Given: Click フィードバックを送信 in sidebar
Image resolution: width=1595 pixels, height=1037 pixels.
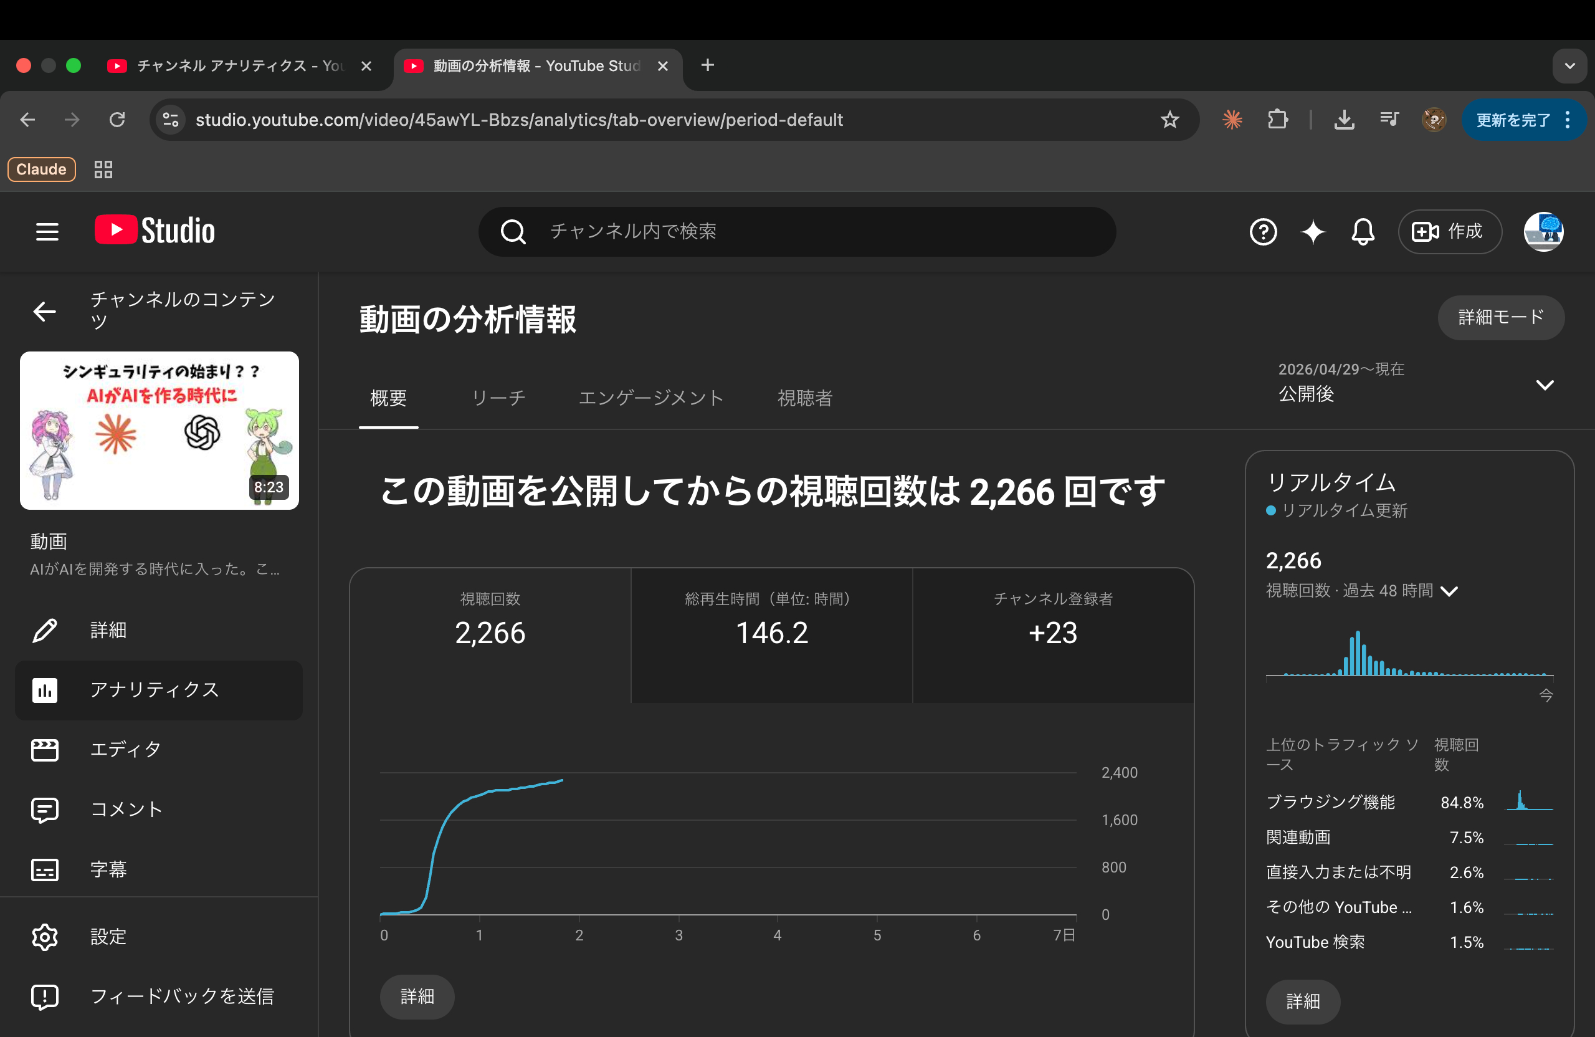Looking at the screenshot, I should (x=159, y=996).
